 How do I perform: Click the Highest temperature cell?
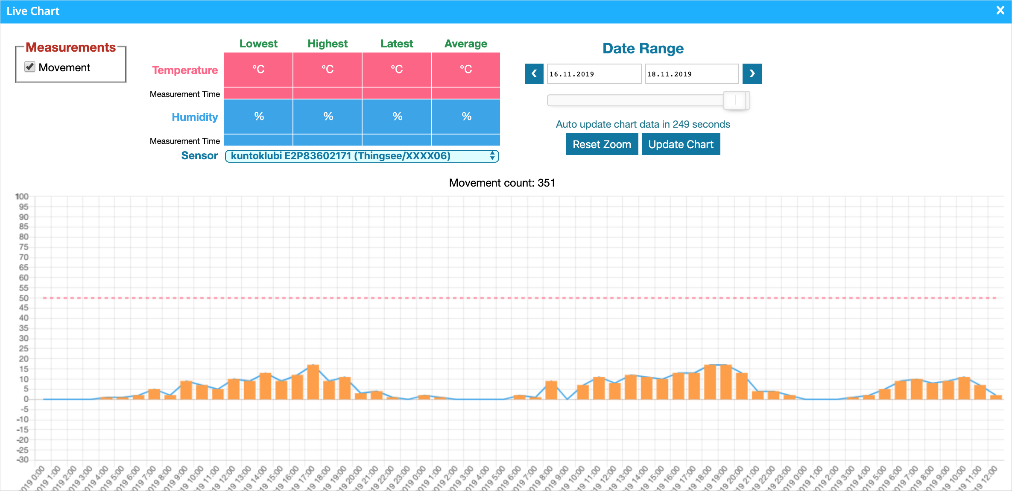pos(328,70)
